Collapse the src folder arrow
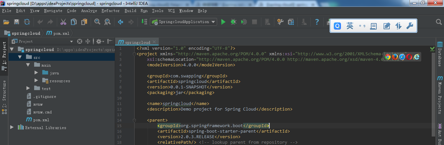Viewport: 444px width, 145px height. (x=20, y=57)
